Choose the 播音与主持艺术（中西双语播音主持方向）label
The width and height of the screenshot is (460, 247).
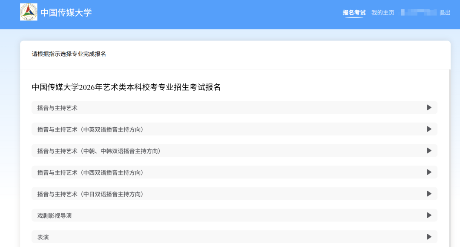90,172
